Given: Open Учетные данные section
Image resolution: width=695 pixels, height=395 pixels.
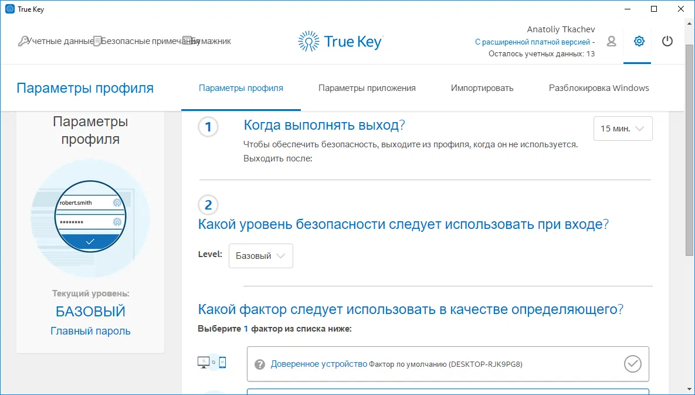Looking at the screenshot, I should click(60, 41).
